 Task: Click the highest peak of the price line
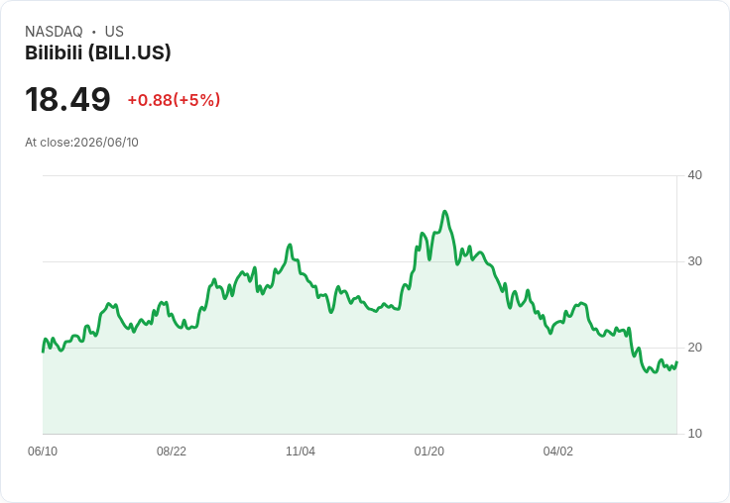click(445, 212)
